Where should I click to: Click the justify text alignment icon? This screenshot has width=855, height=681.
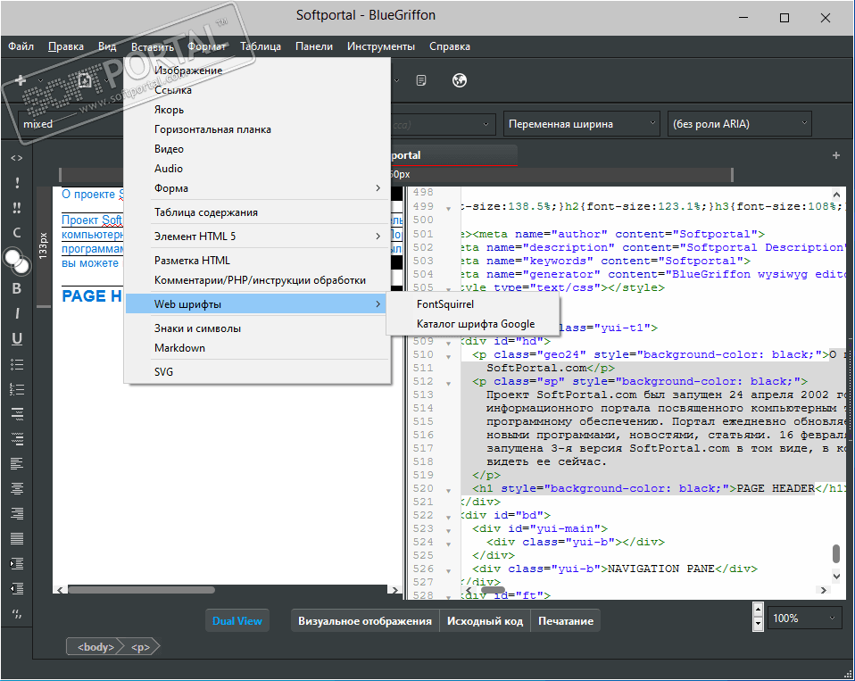click(16, 538)
